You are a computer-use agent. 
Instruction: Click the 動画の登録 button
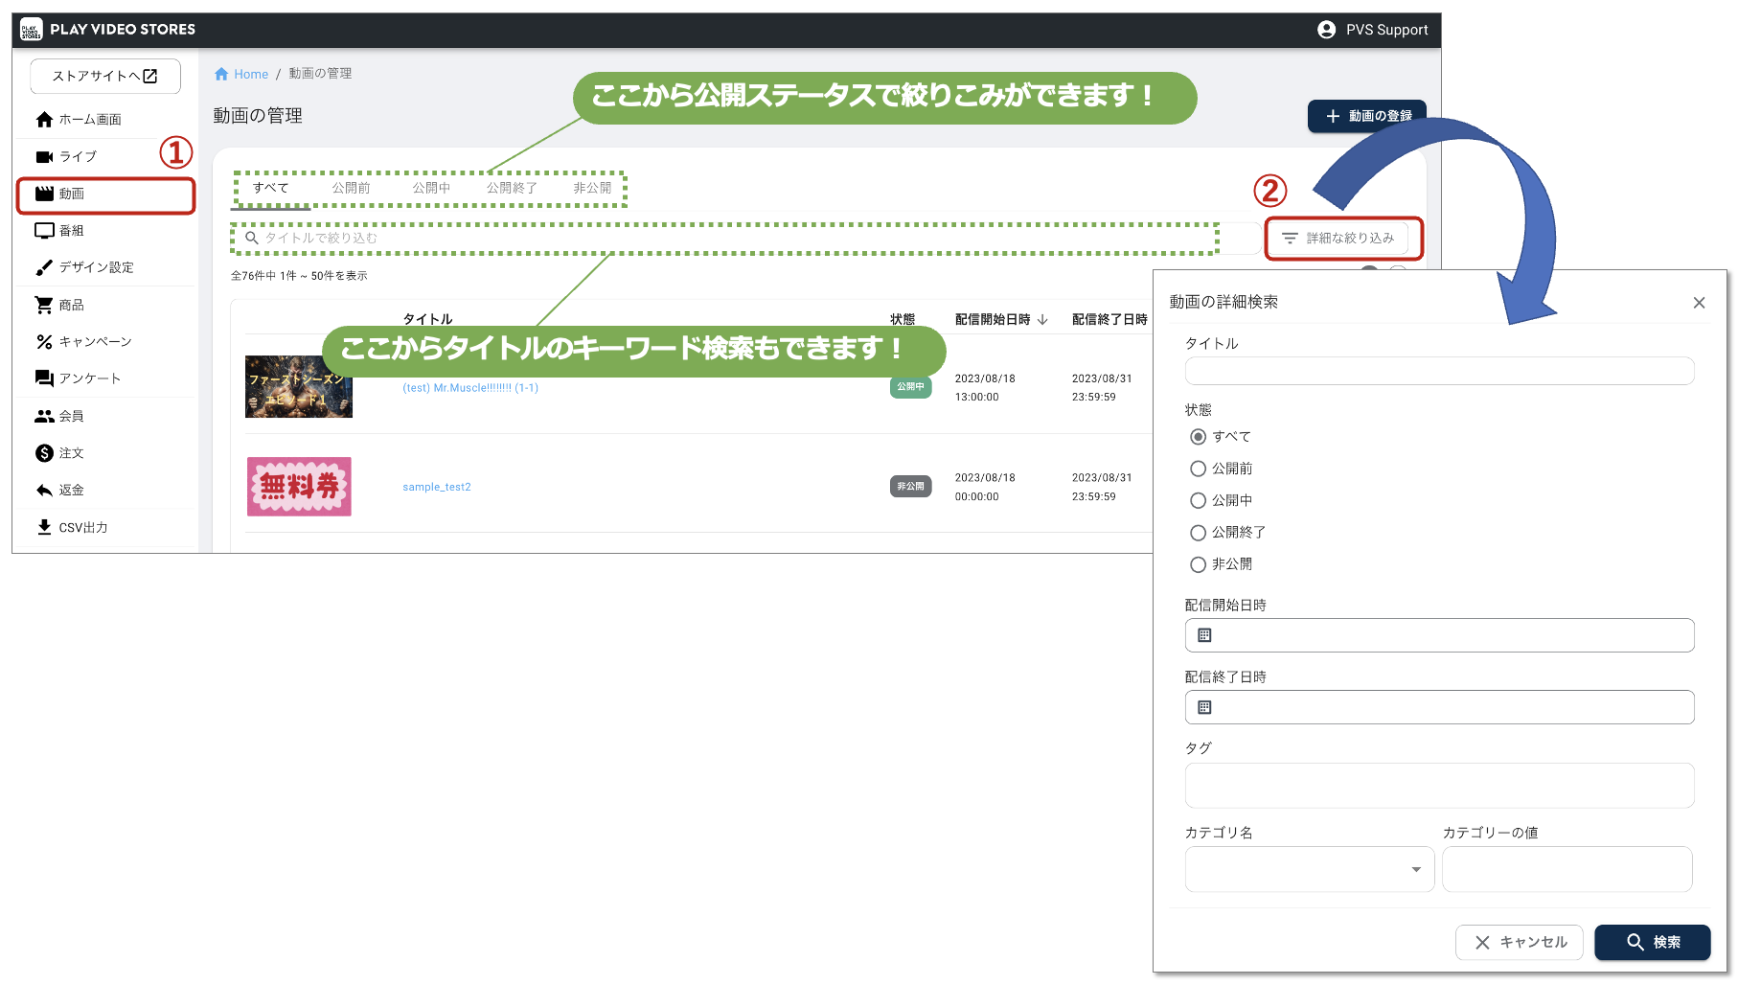pos(1366,116)
